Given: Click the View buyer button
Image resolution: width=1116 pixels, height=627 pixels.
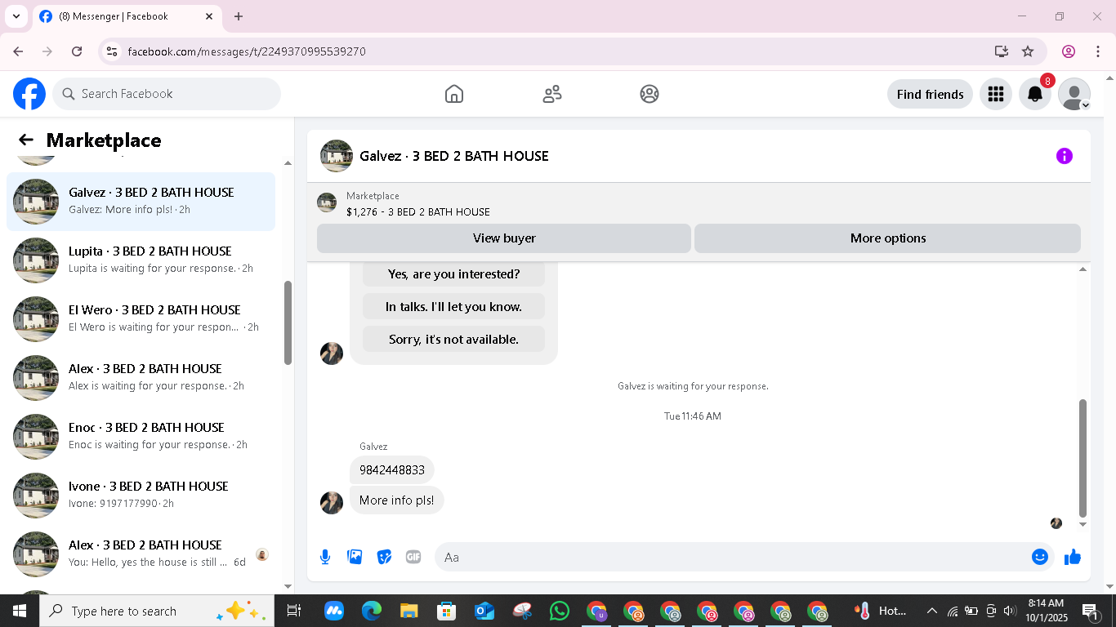Looking at the screenshot, I should [504, 238].
